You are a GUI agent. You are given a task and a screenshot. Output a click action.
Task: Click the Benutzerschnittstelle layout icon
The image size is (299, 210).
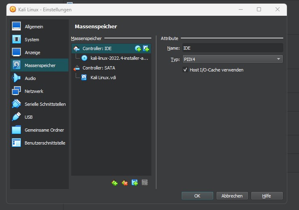17,143
